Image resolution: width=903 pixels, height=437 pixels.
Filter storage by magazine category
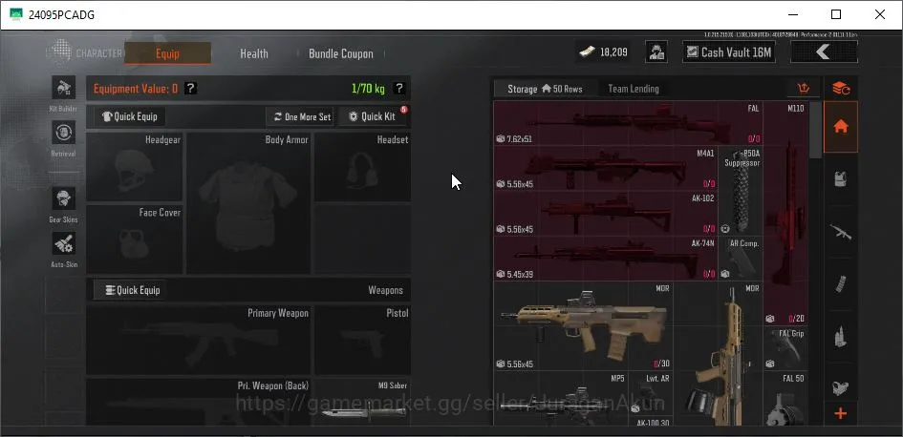pos(841,284)
